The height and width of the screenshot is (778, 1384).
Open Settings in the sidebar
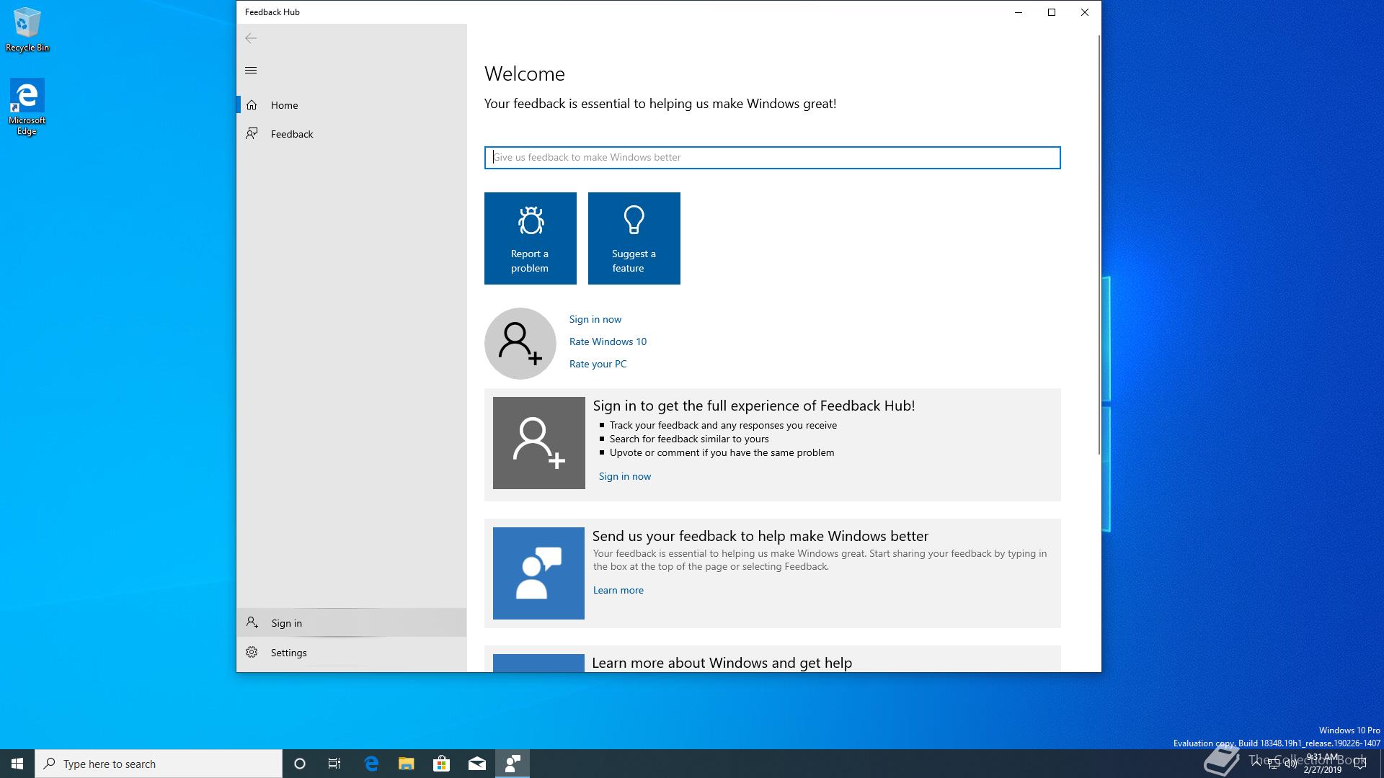point(352,652)
